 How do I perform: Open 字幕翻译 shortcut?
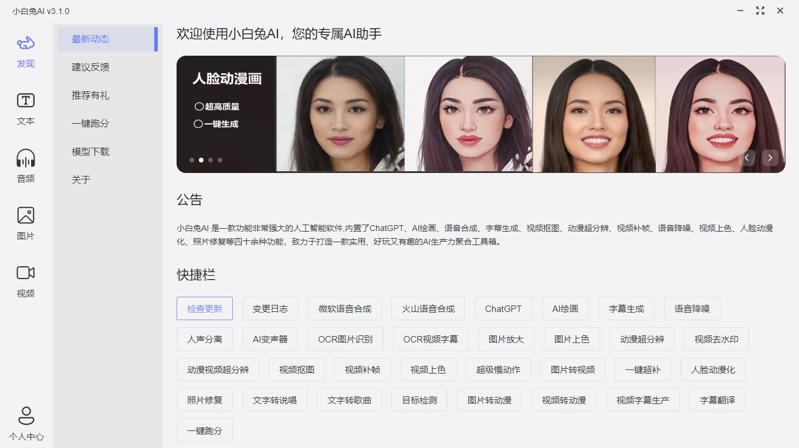point(717,400)
